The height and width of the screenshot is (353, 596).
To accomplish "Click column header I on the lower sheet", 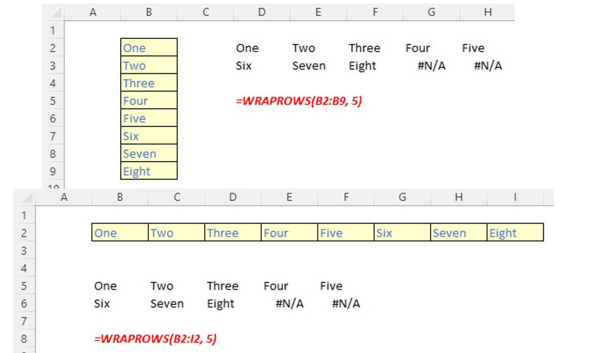I will pyautogui.click(x=515, y=196).
